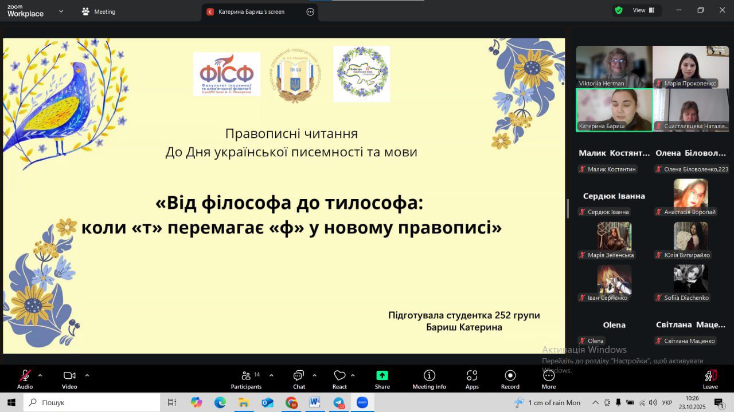This screenshot has width=734, height=412.
Task: Open the Participants panel
Action: tap(246, 379)
